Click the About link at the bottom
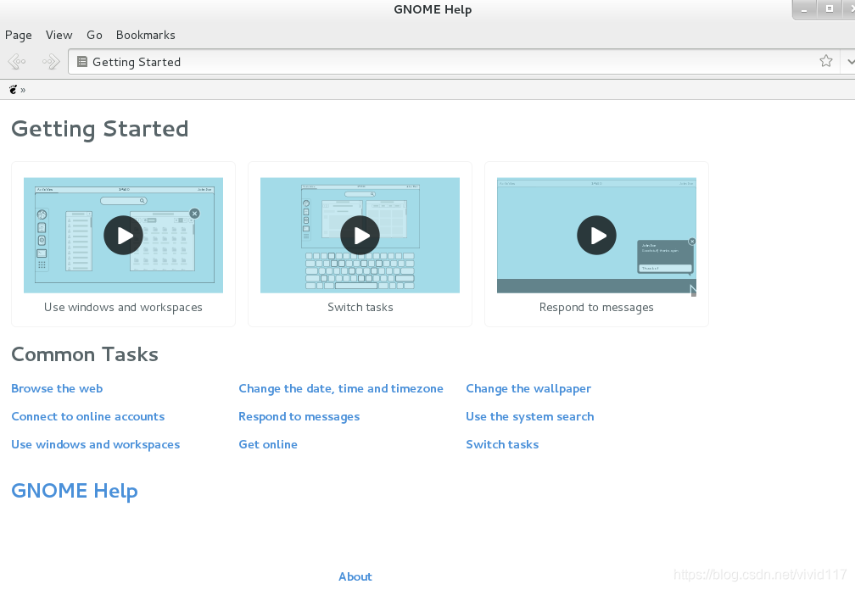855x590 pixels. pyautogui.click(x=355, y=576)
